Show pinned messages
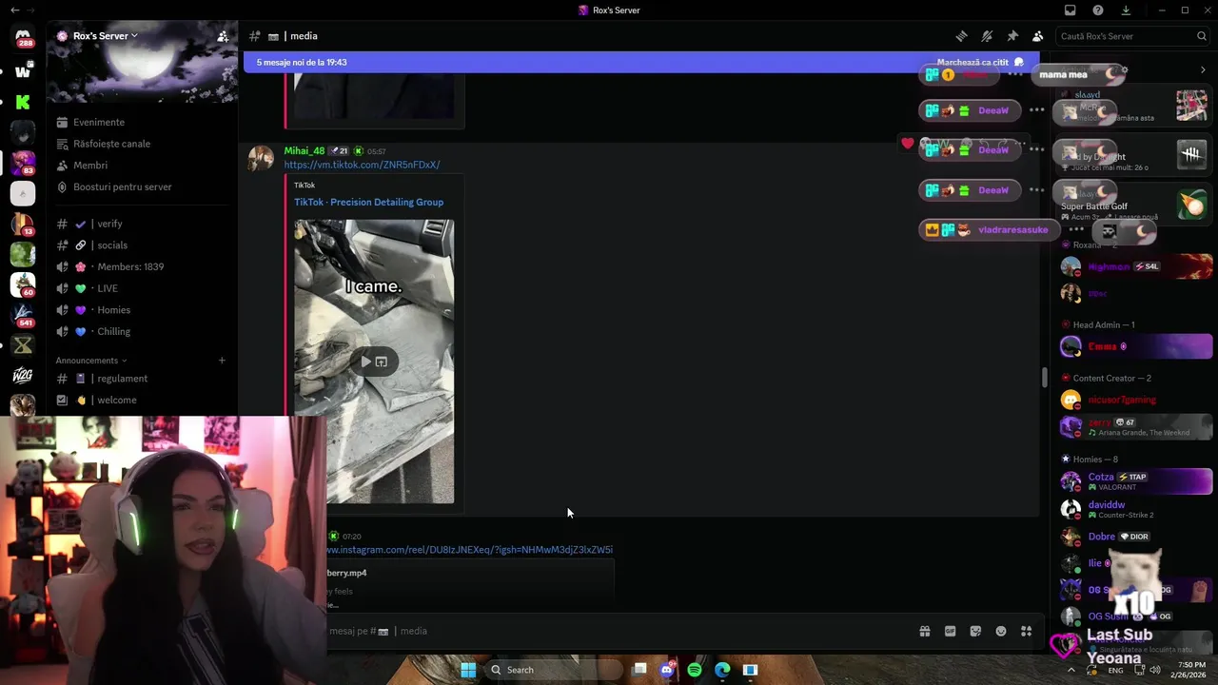 [x=1012, y=36]
